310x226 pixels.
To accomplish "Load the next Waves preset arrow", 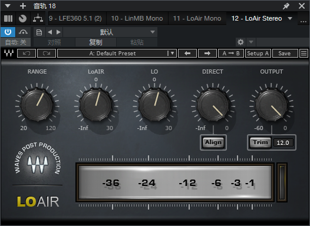I will [207, 54].
